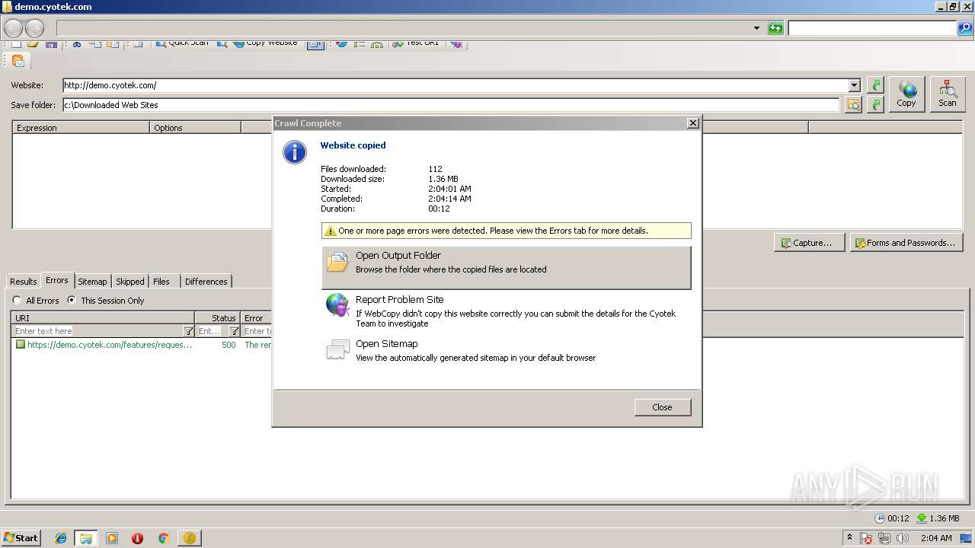Click filter icon of URI column
Viewport: 975px width, 548px height.
(x=188, y=331)
